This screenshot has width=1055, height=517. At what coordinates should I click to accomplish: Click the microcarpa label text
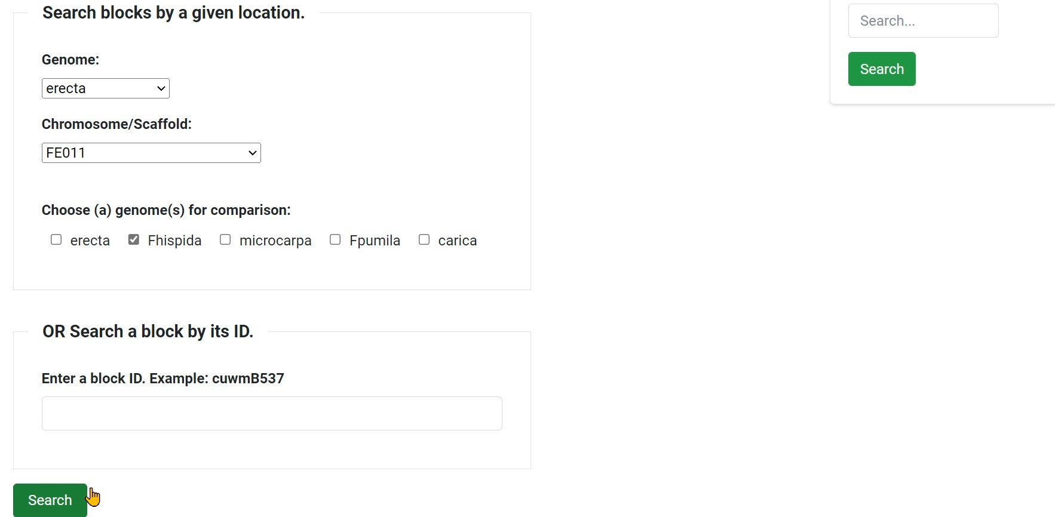(x=275, y=241)
